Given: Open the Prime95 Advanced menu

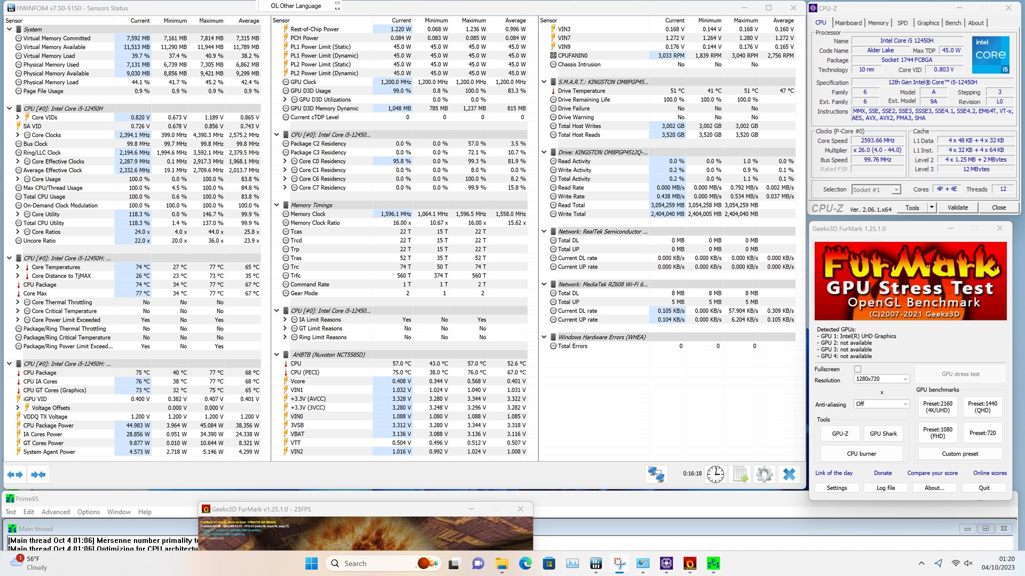Looking at the screenshot, I should point(56,511).
